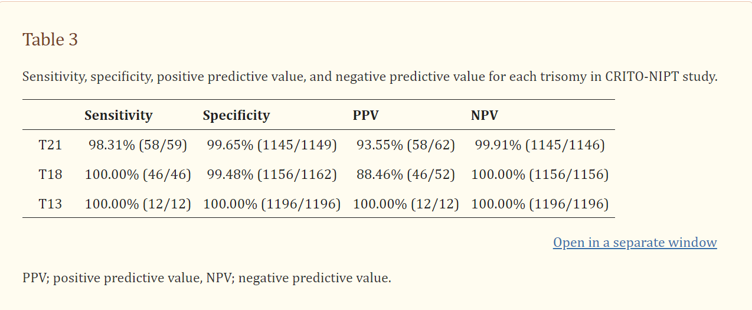This screenshot has height=310, width=752.
Task: Select the T21 NPV value 99.91% (1145/1146)
Action: 540,145
